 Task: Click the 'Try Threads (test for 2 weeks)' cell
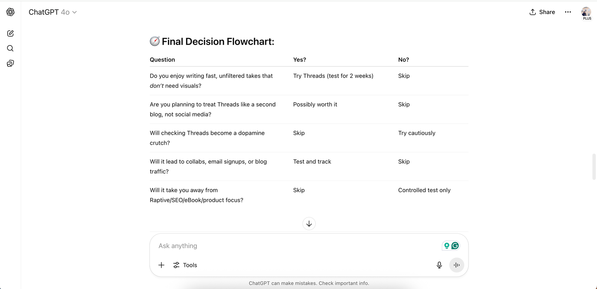click(333, 76)
